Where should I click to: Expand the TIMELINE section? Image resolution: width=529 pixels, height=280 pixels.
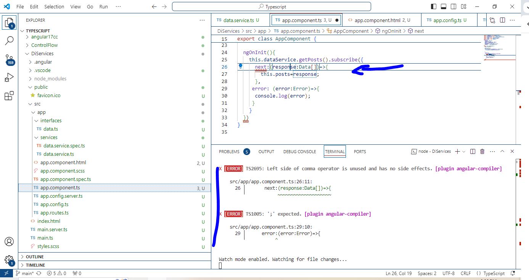(x=114, y=265)
